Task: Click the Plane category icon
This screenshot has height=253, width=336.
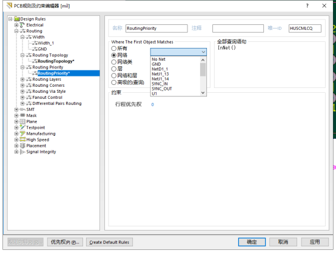Action: 22,121
